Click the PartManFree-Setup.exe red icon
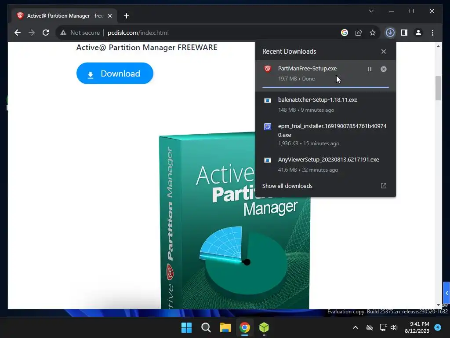 click(x=268, y=69)
